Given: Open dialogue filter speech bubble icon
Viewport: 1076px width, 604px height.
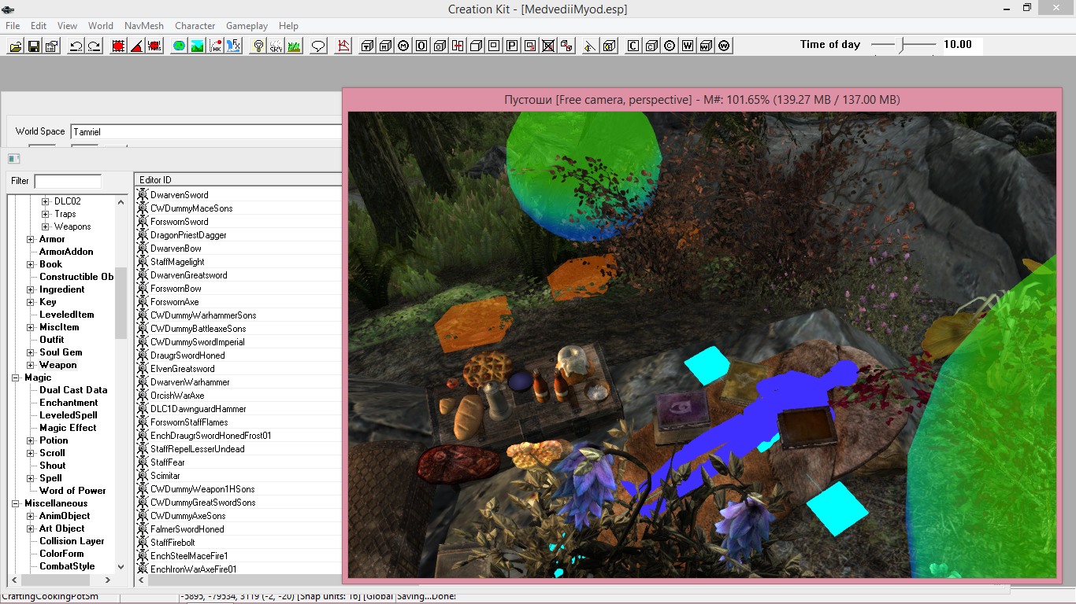Looking at the screenshot, I should point(318,46).
